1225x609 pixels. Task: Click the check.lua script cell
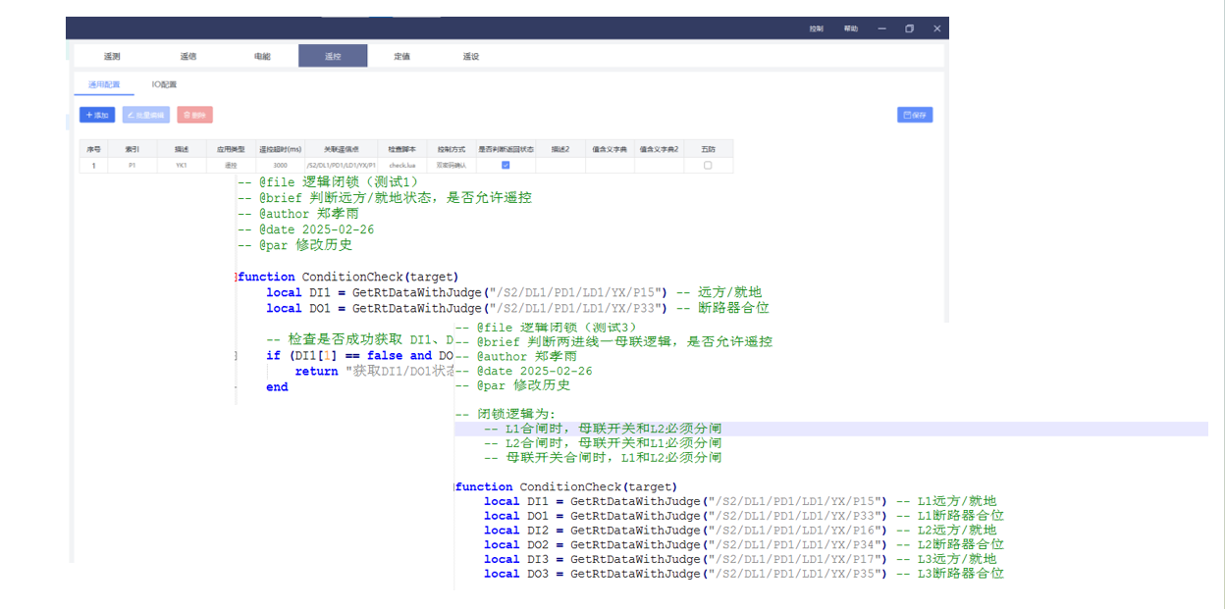[x=402, y=166]
